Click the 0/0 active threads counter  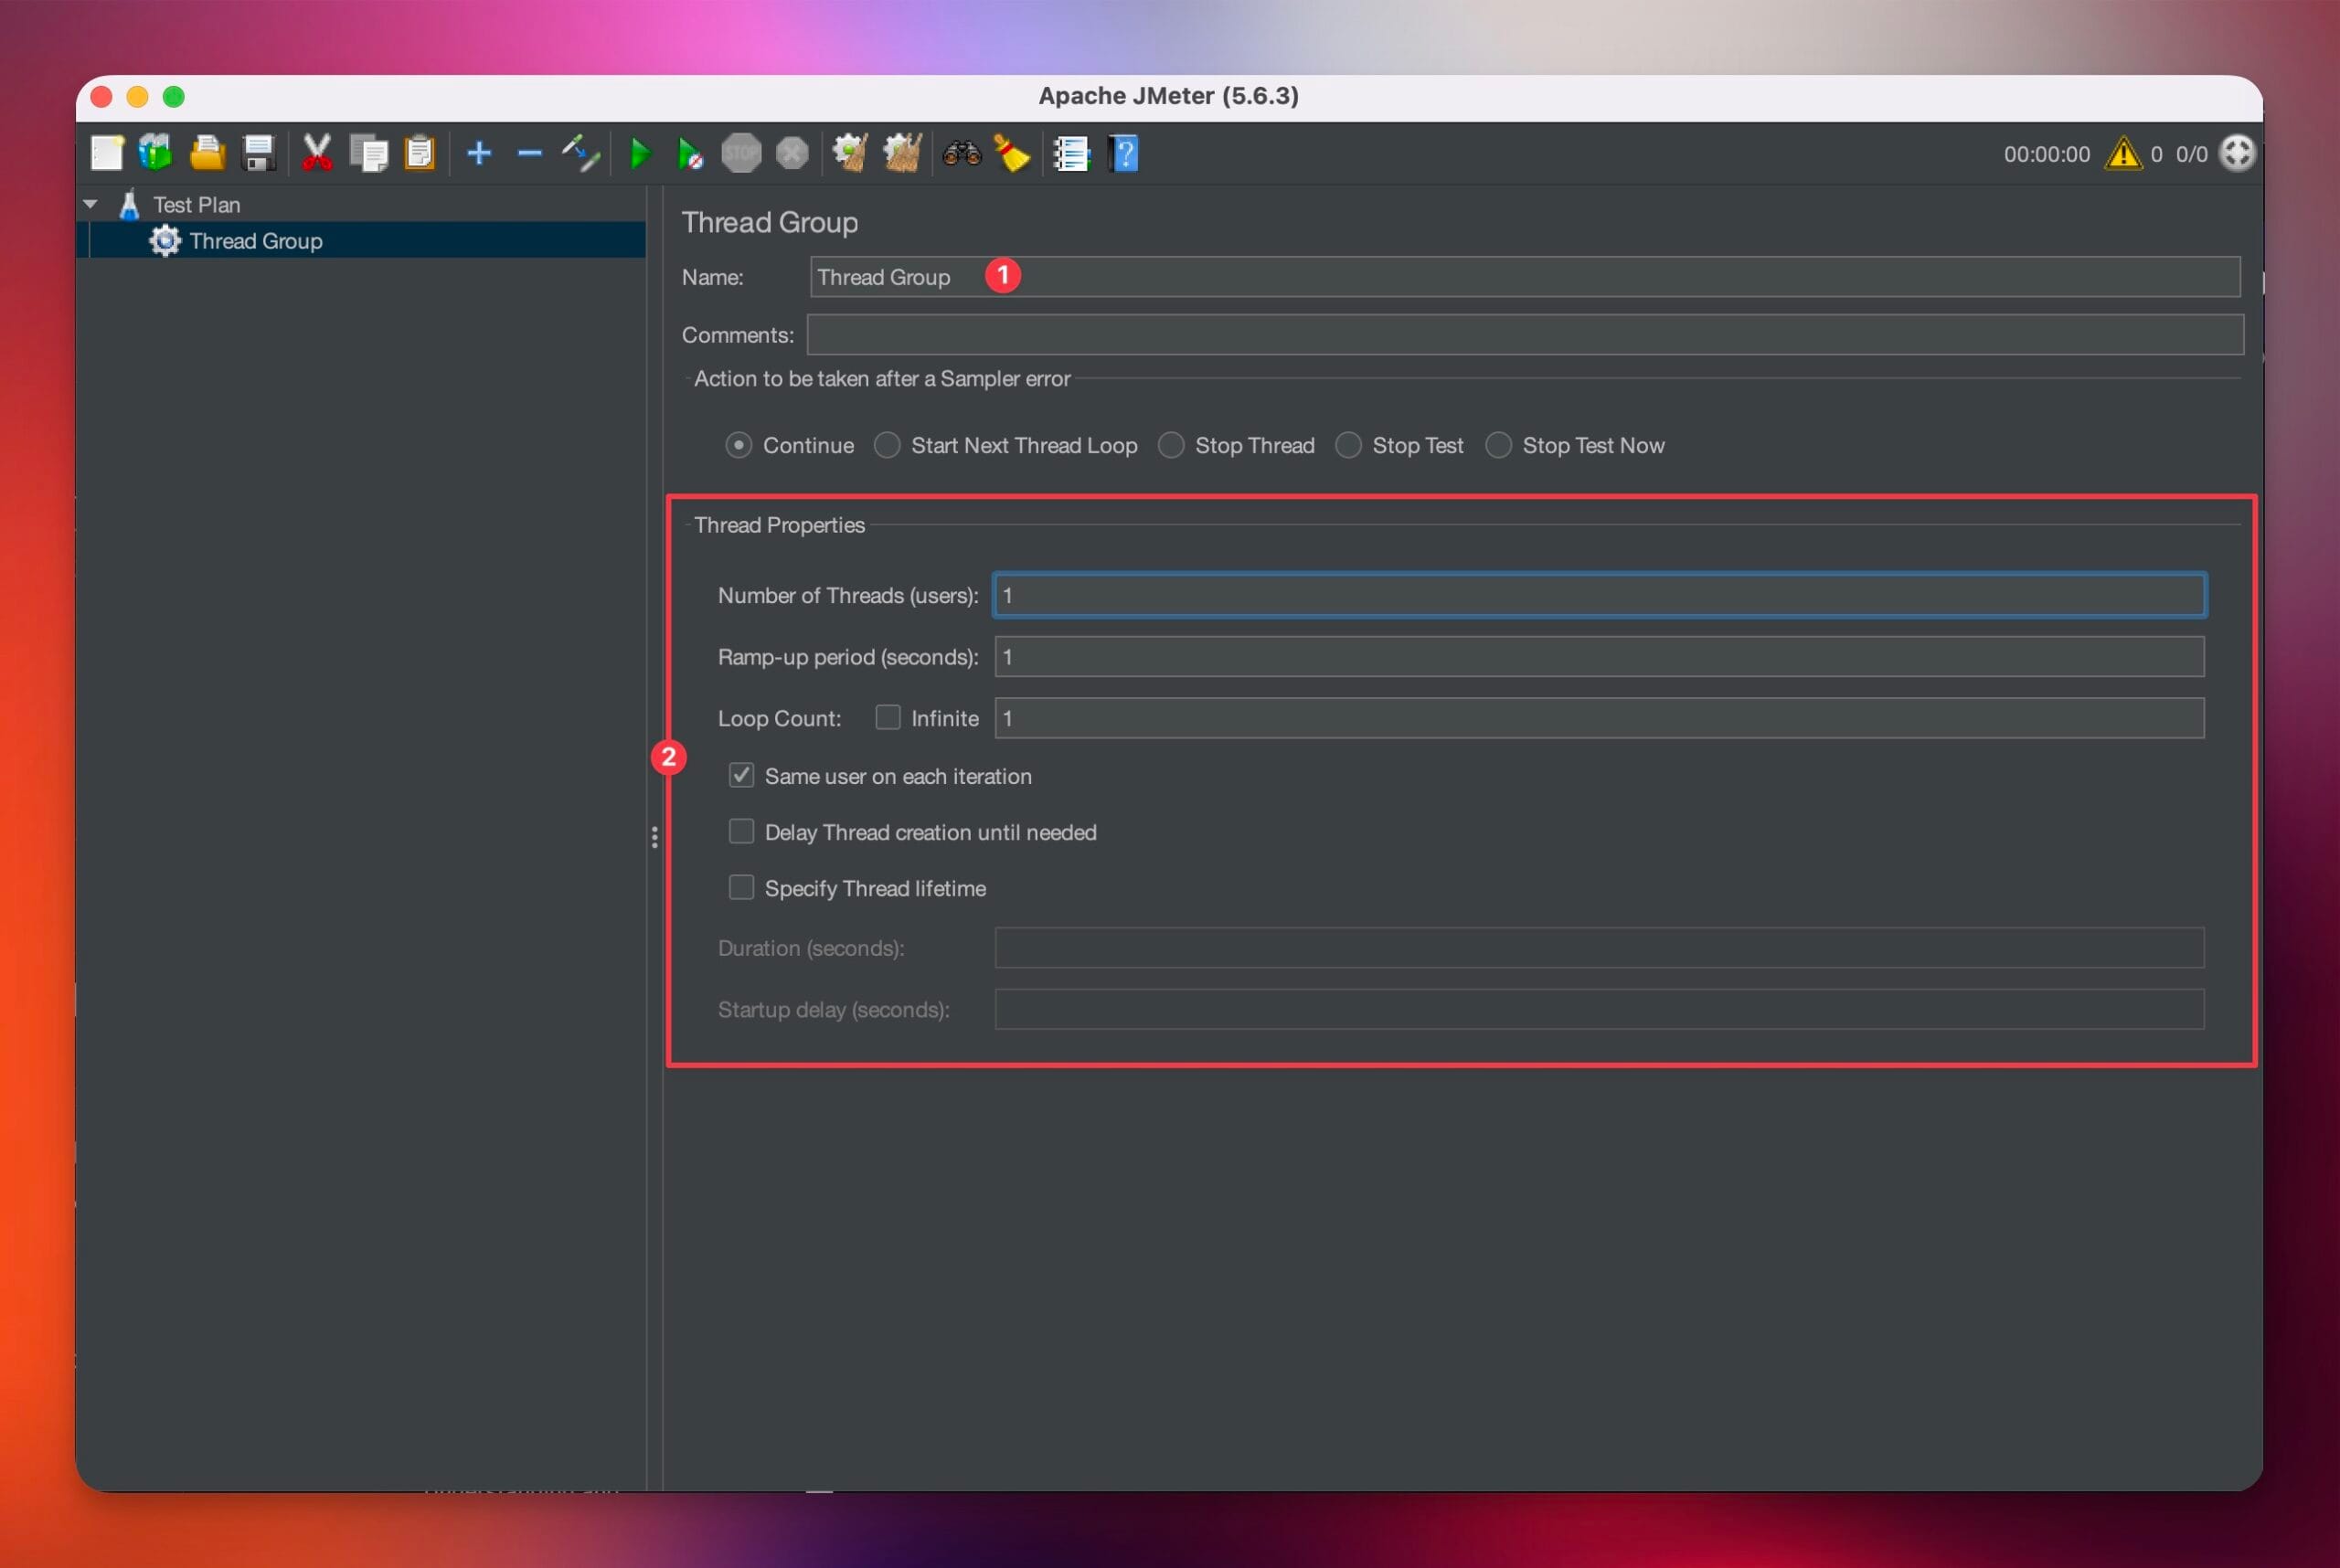[2191, 154]
